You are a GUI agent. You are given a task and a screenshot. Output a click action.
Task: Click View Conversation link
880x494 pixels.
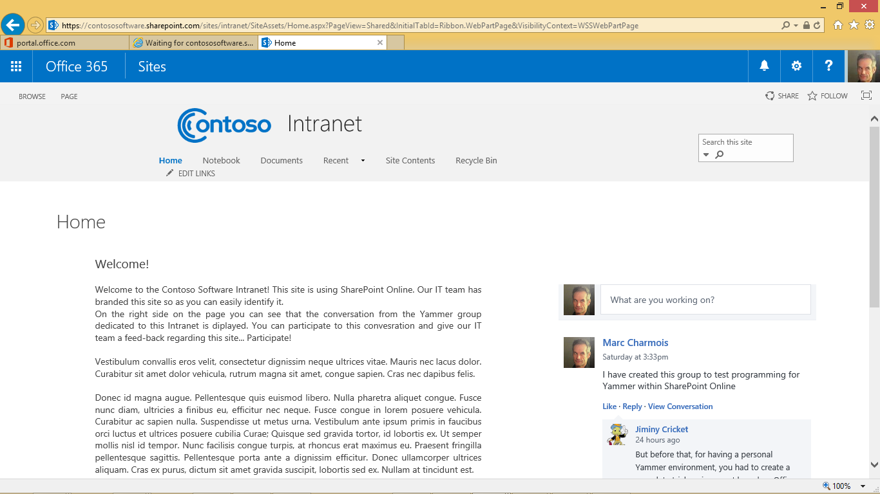pyautogui.click(x=680, y=407)
